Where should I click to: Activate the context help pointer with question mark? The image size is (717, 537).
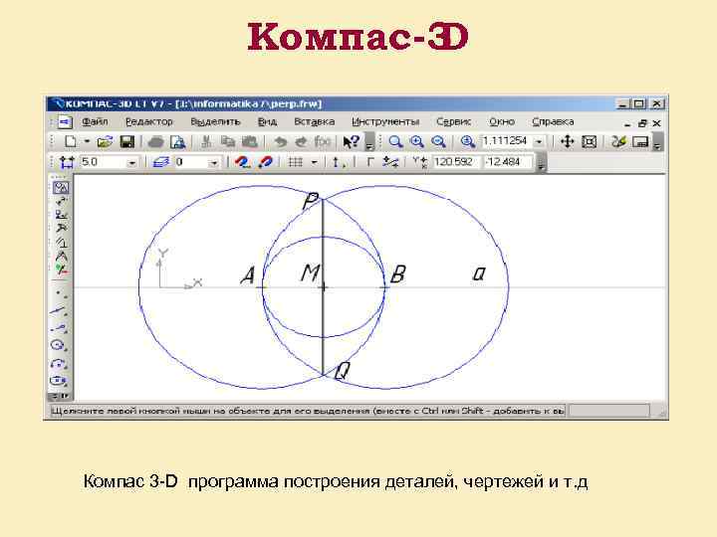[351, 142]
